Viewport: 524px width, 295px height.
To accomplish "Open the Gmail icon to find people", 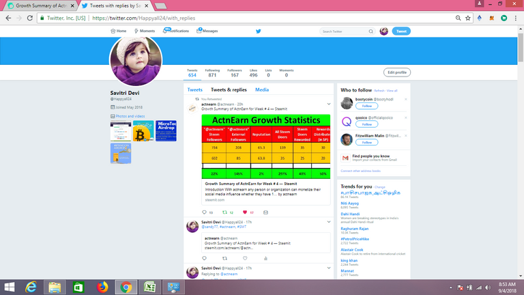I will pos(345,158).
